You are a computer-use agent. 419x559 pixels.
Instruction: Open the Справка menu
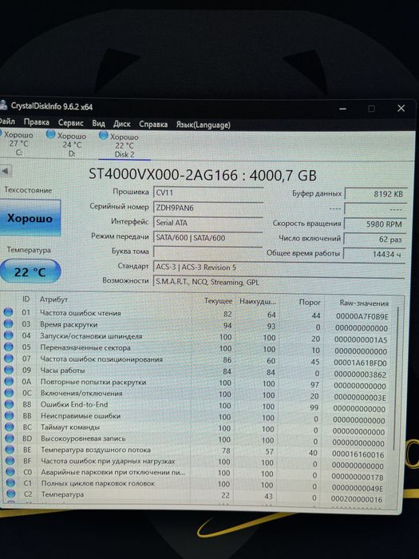(x=153, y=125)
